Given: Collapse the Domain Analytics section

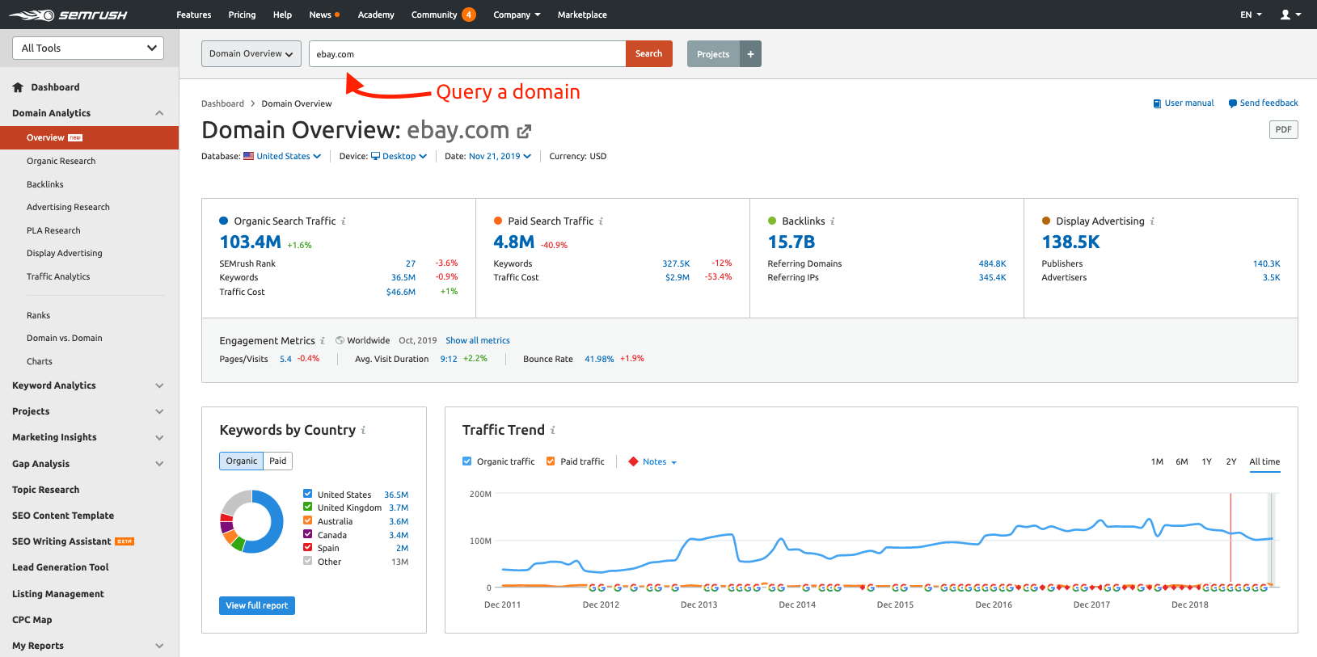Looking at the screenshot, I should click(159, 113).
